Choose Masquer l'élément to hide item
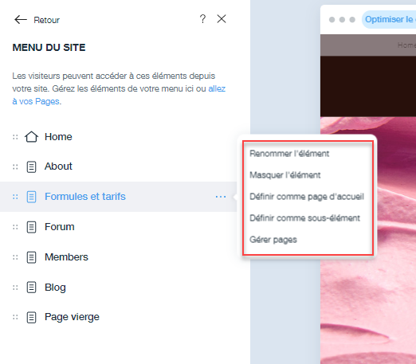416x364 pixels. tap(285, 175)
